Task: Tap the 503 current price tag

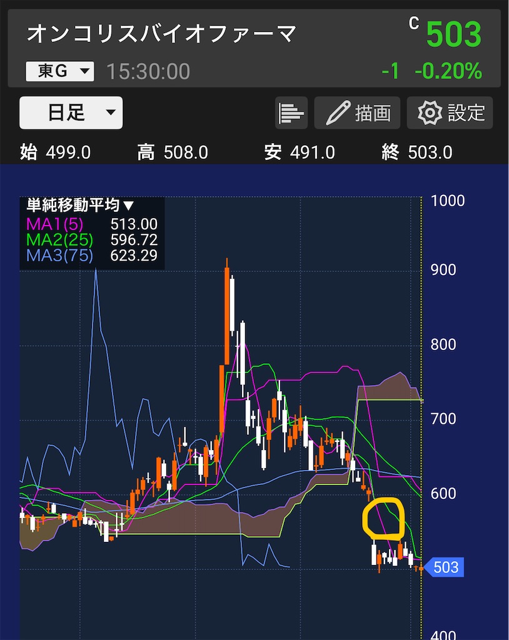Action: coord(443,567)
